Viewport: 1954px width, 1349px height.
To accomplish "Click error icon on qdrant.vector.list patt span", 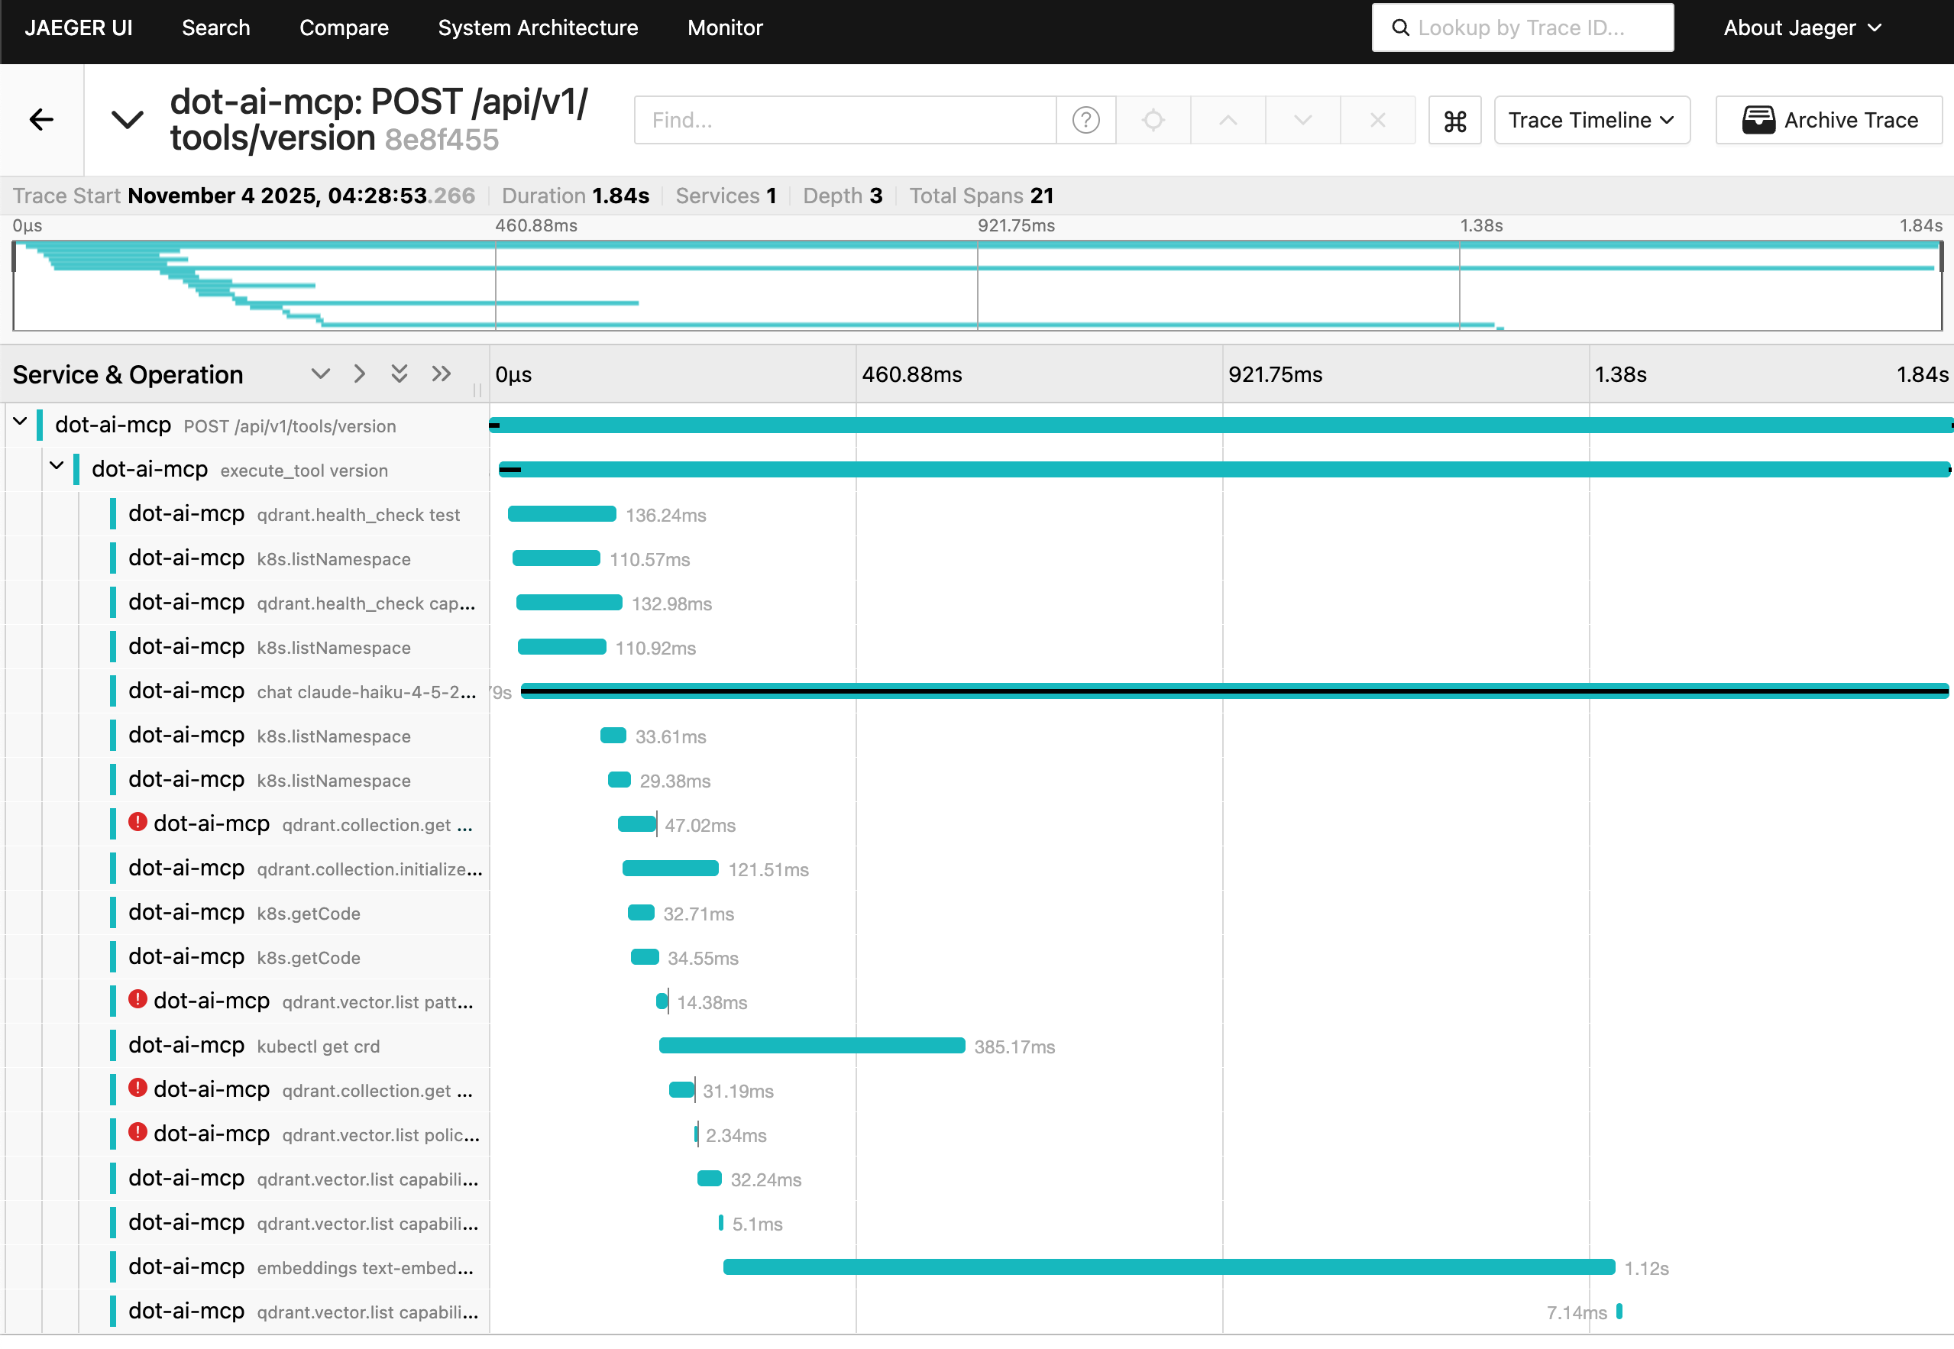I will coord(137,1000).
